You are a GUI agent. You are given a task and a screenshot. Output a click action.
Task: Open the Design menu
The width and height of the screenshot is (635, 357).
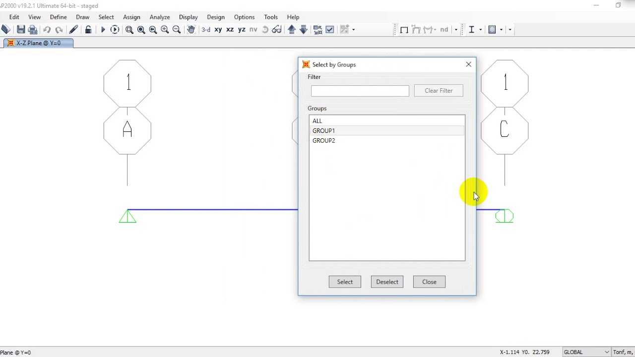216,17
